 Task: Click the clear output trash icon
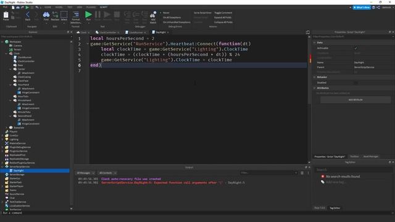pos(302,173)
